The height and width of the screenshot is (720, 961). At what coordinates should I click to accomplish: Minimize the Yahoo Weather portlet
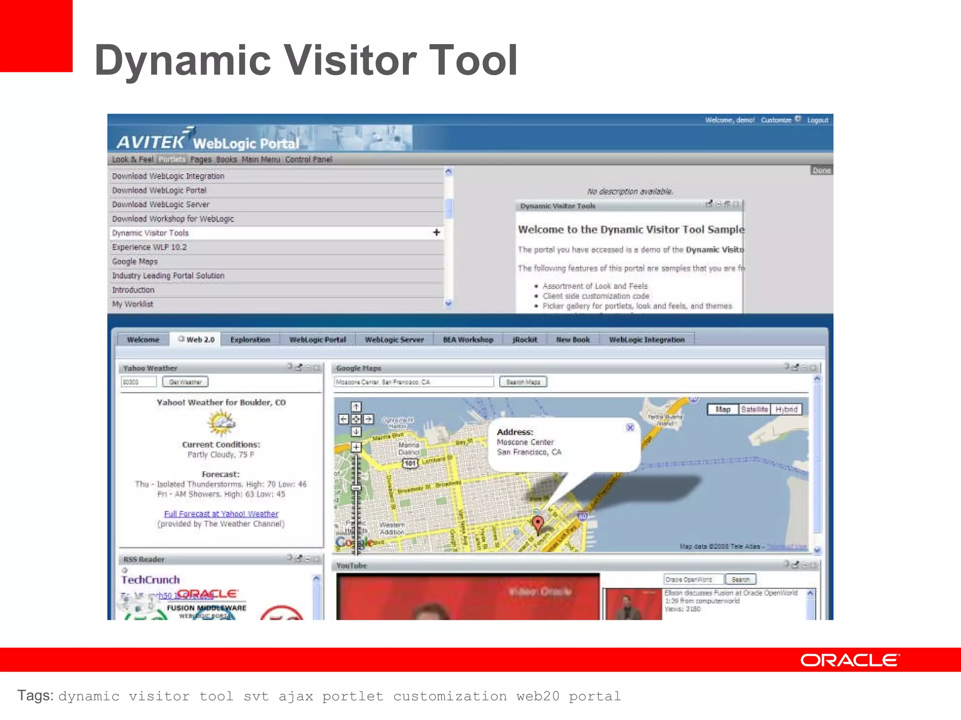coord(308,367)
